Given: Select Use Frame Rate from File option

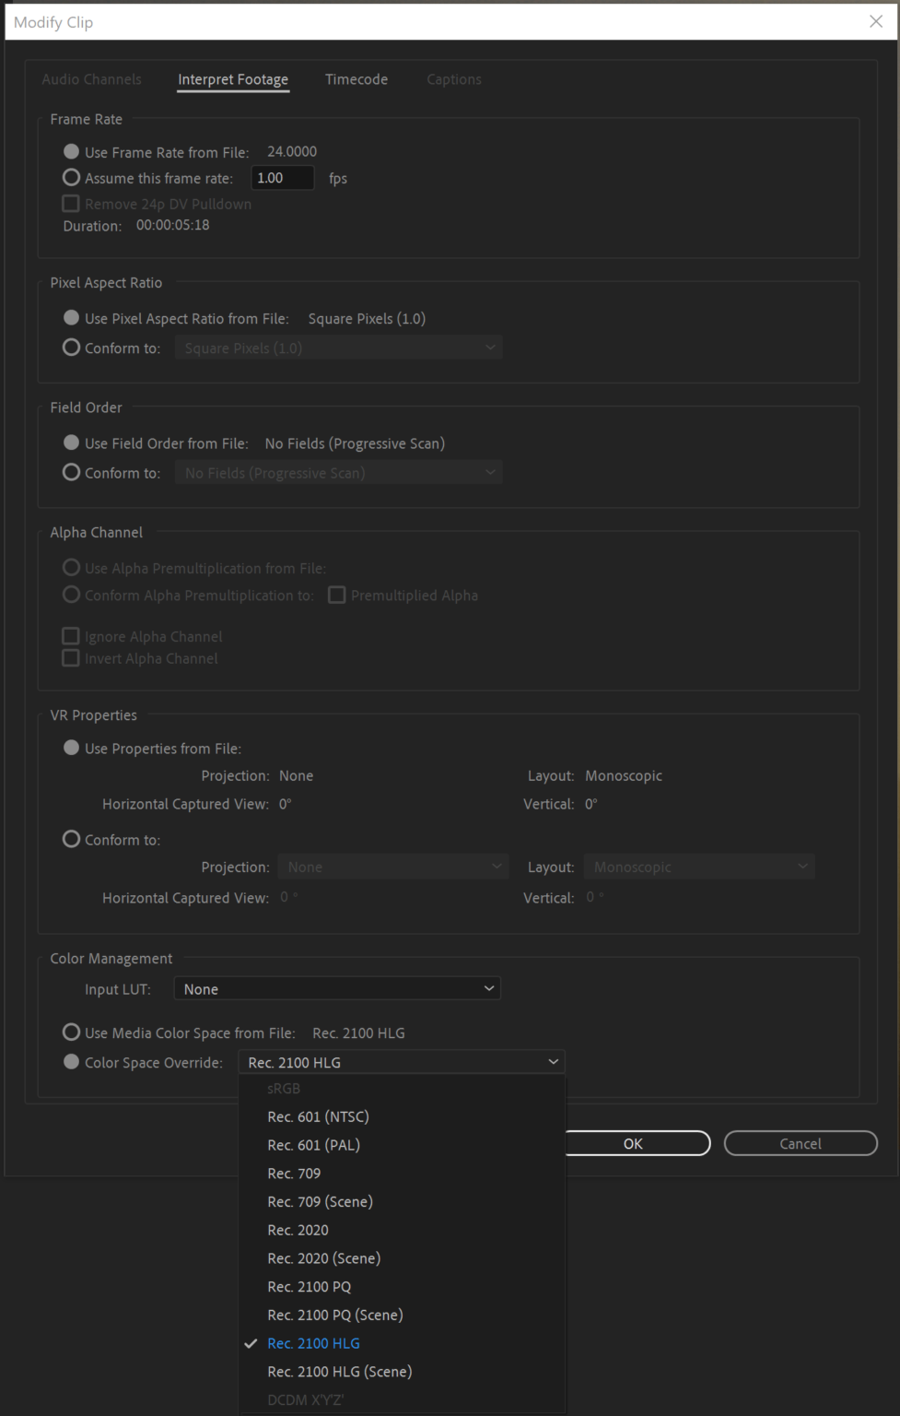Looking at the screenshot, I should [71, 151].
